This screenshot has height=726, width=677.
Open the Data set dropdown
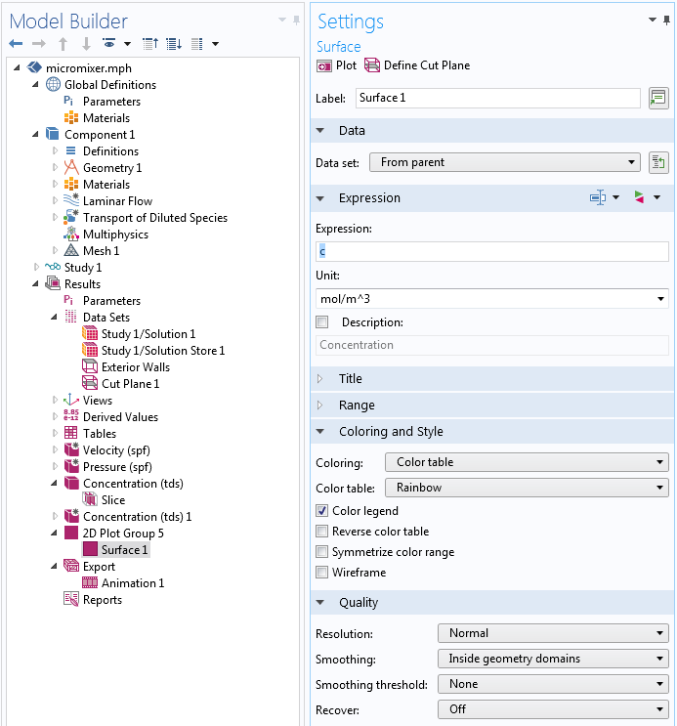click(x=505, y=162)
